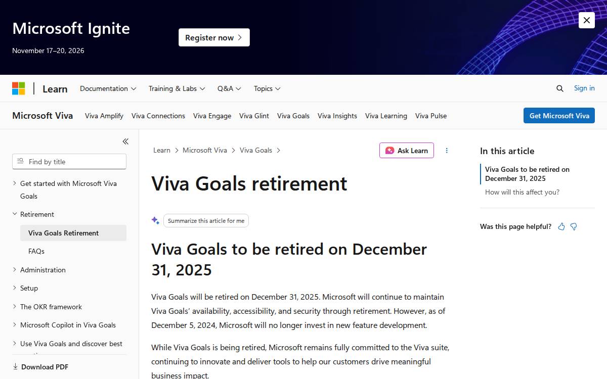Screen dimensions: 607x379
Task: Click the Ask Learn button
Action: point(407,151)
